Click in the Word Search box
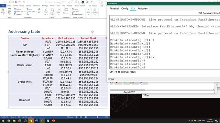Image resolution: width=220 pixels, height=123 pixels. 94,6
